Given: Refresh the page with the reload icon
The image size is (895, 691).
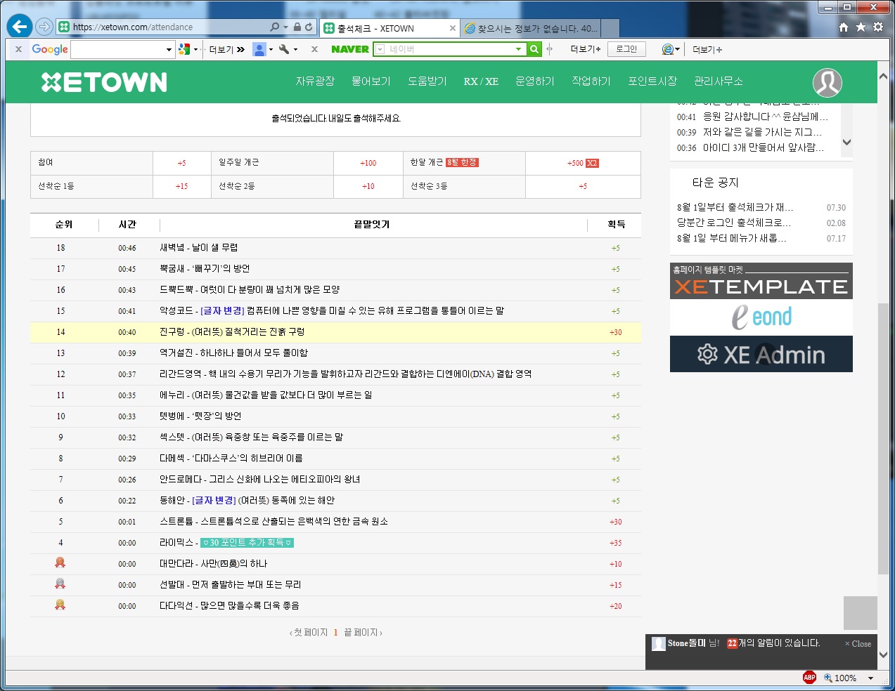Looking at the screenshot, I should [x=309, y=27].
